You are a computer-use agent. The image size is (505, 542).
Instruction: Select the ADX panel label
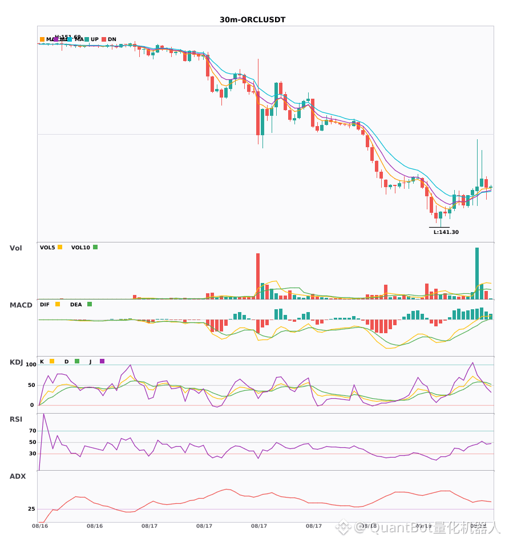18,476
